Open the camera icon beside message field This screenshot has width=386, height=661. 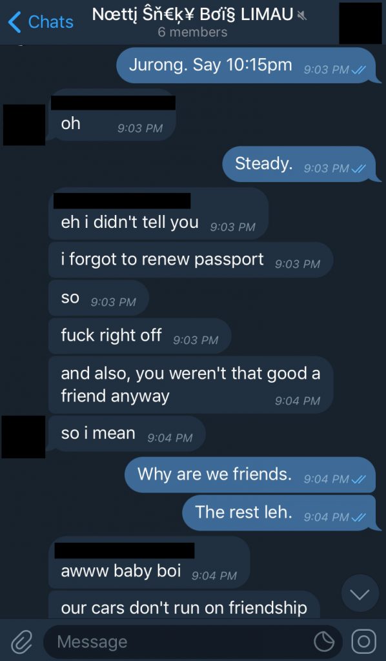363,642
